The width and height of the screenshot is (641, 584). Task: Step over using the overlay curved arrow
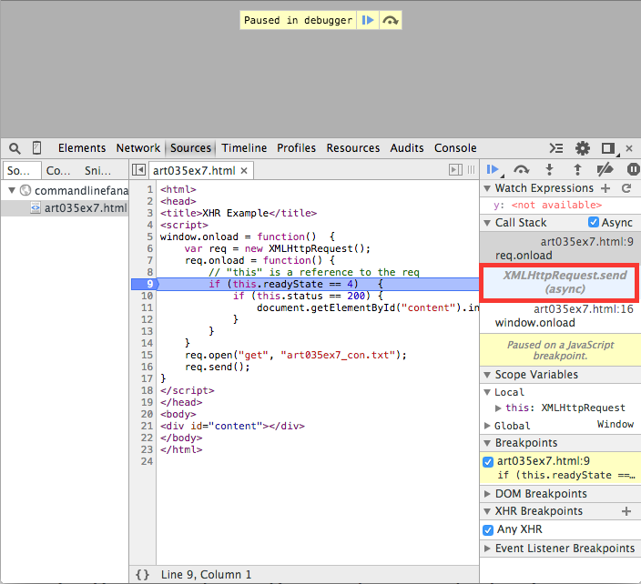point(391,20)
